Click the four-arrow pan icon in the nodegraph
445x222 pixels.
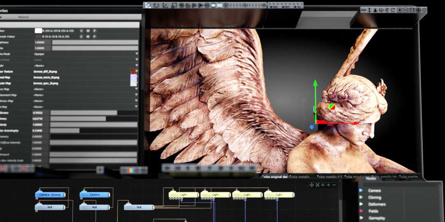[x=311, y=185]
